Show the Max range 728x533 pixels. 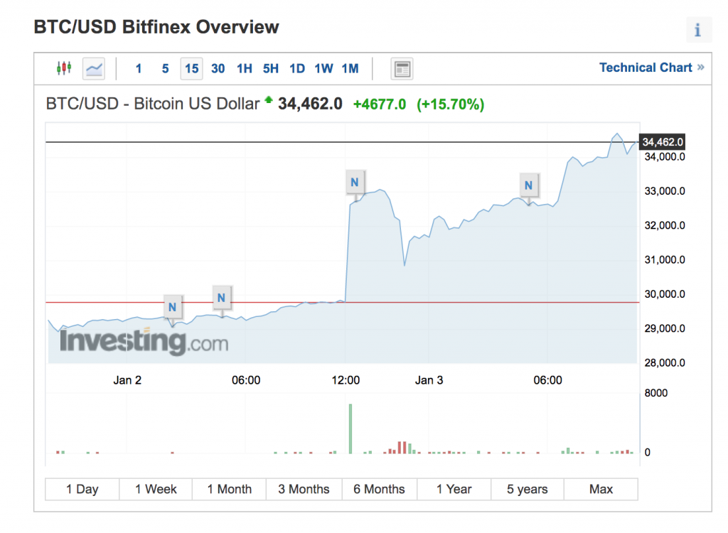tap(601, 490)
